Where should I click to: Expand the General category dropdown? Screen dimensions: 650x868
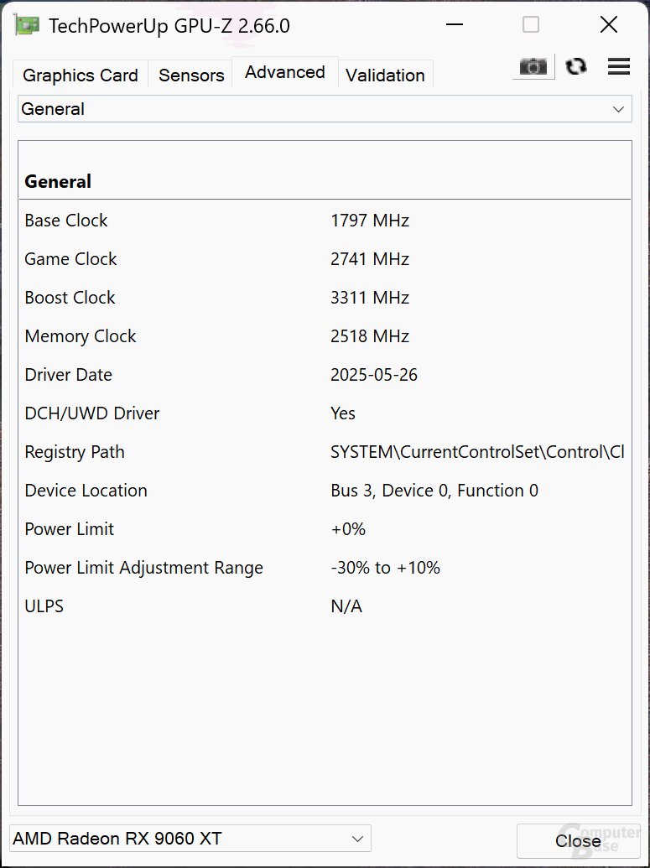(325, 109)
